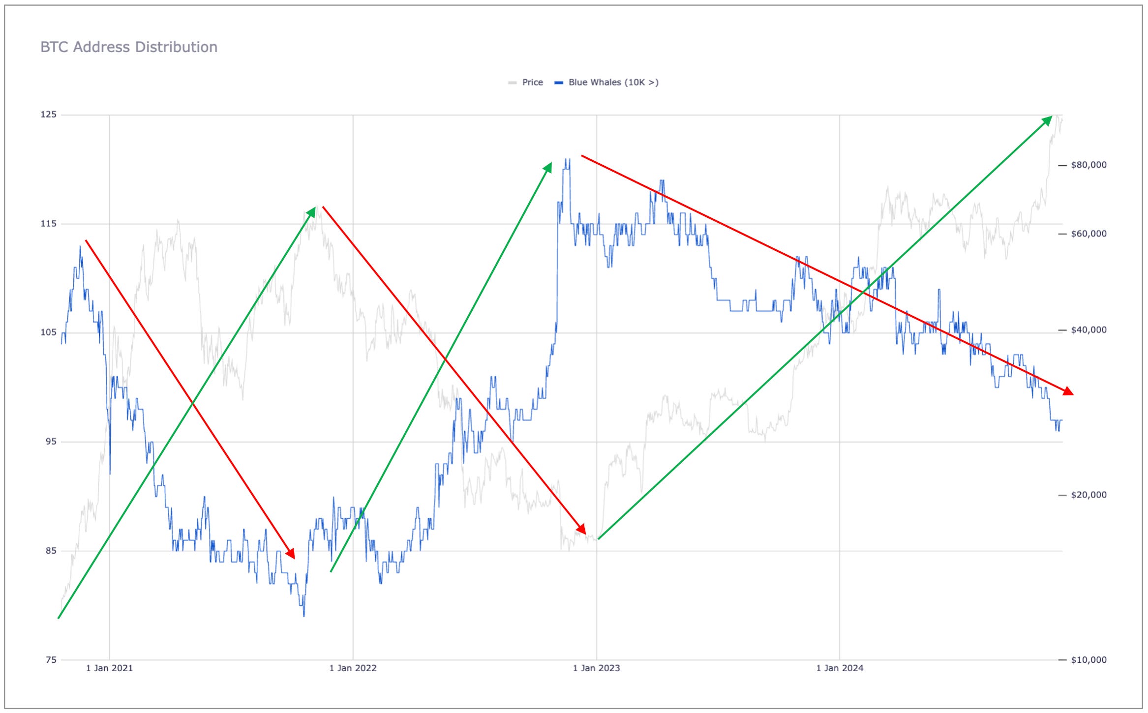Select the 1 Jan 2024 axis label

click(840, 668)
